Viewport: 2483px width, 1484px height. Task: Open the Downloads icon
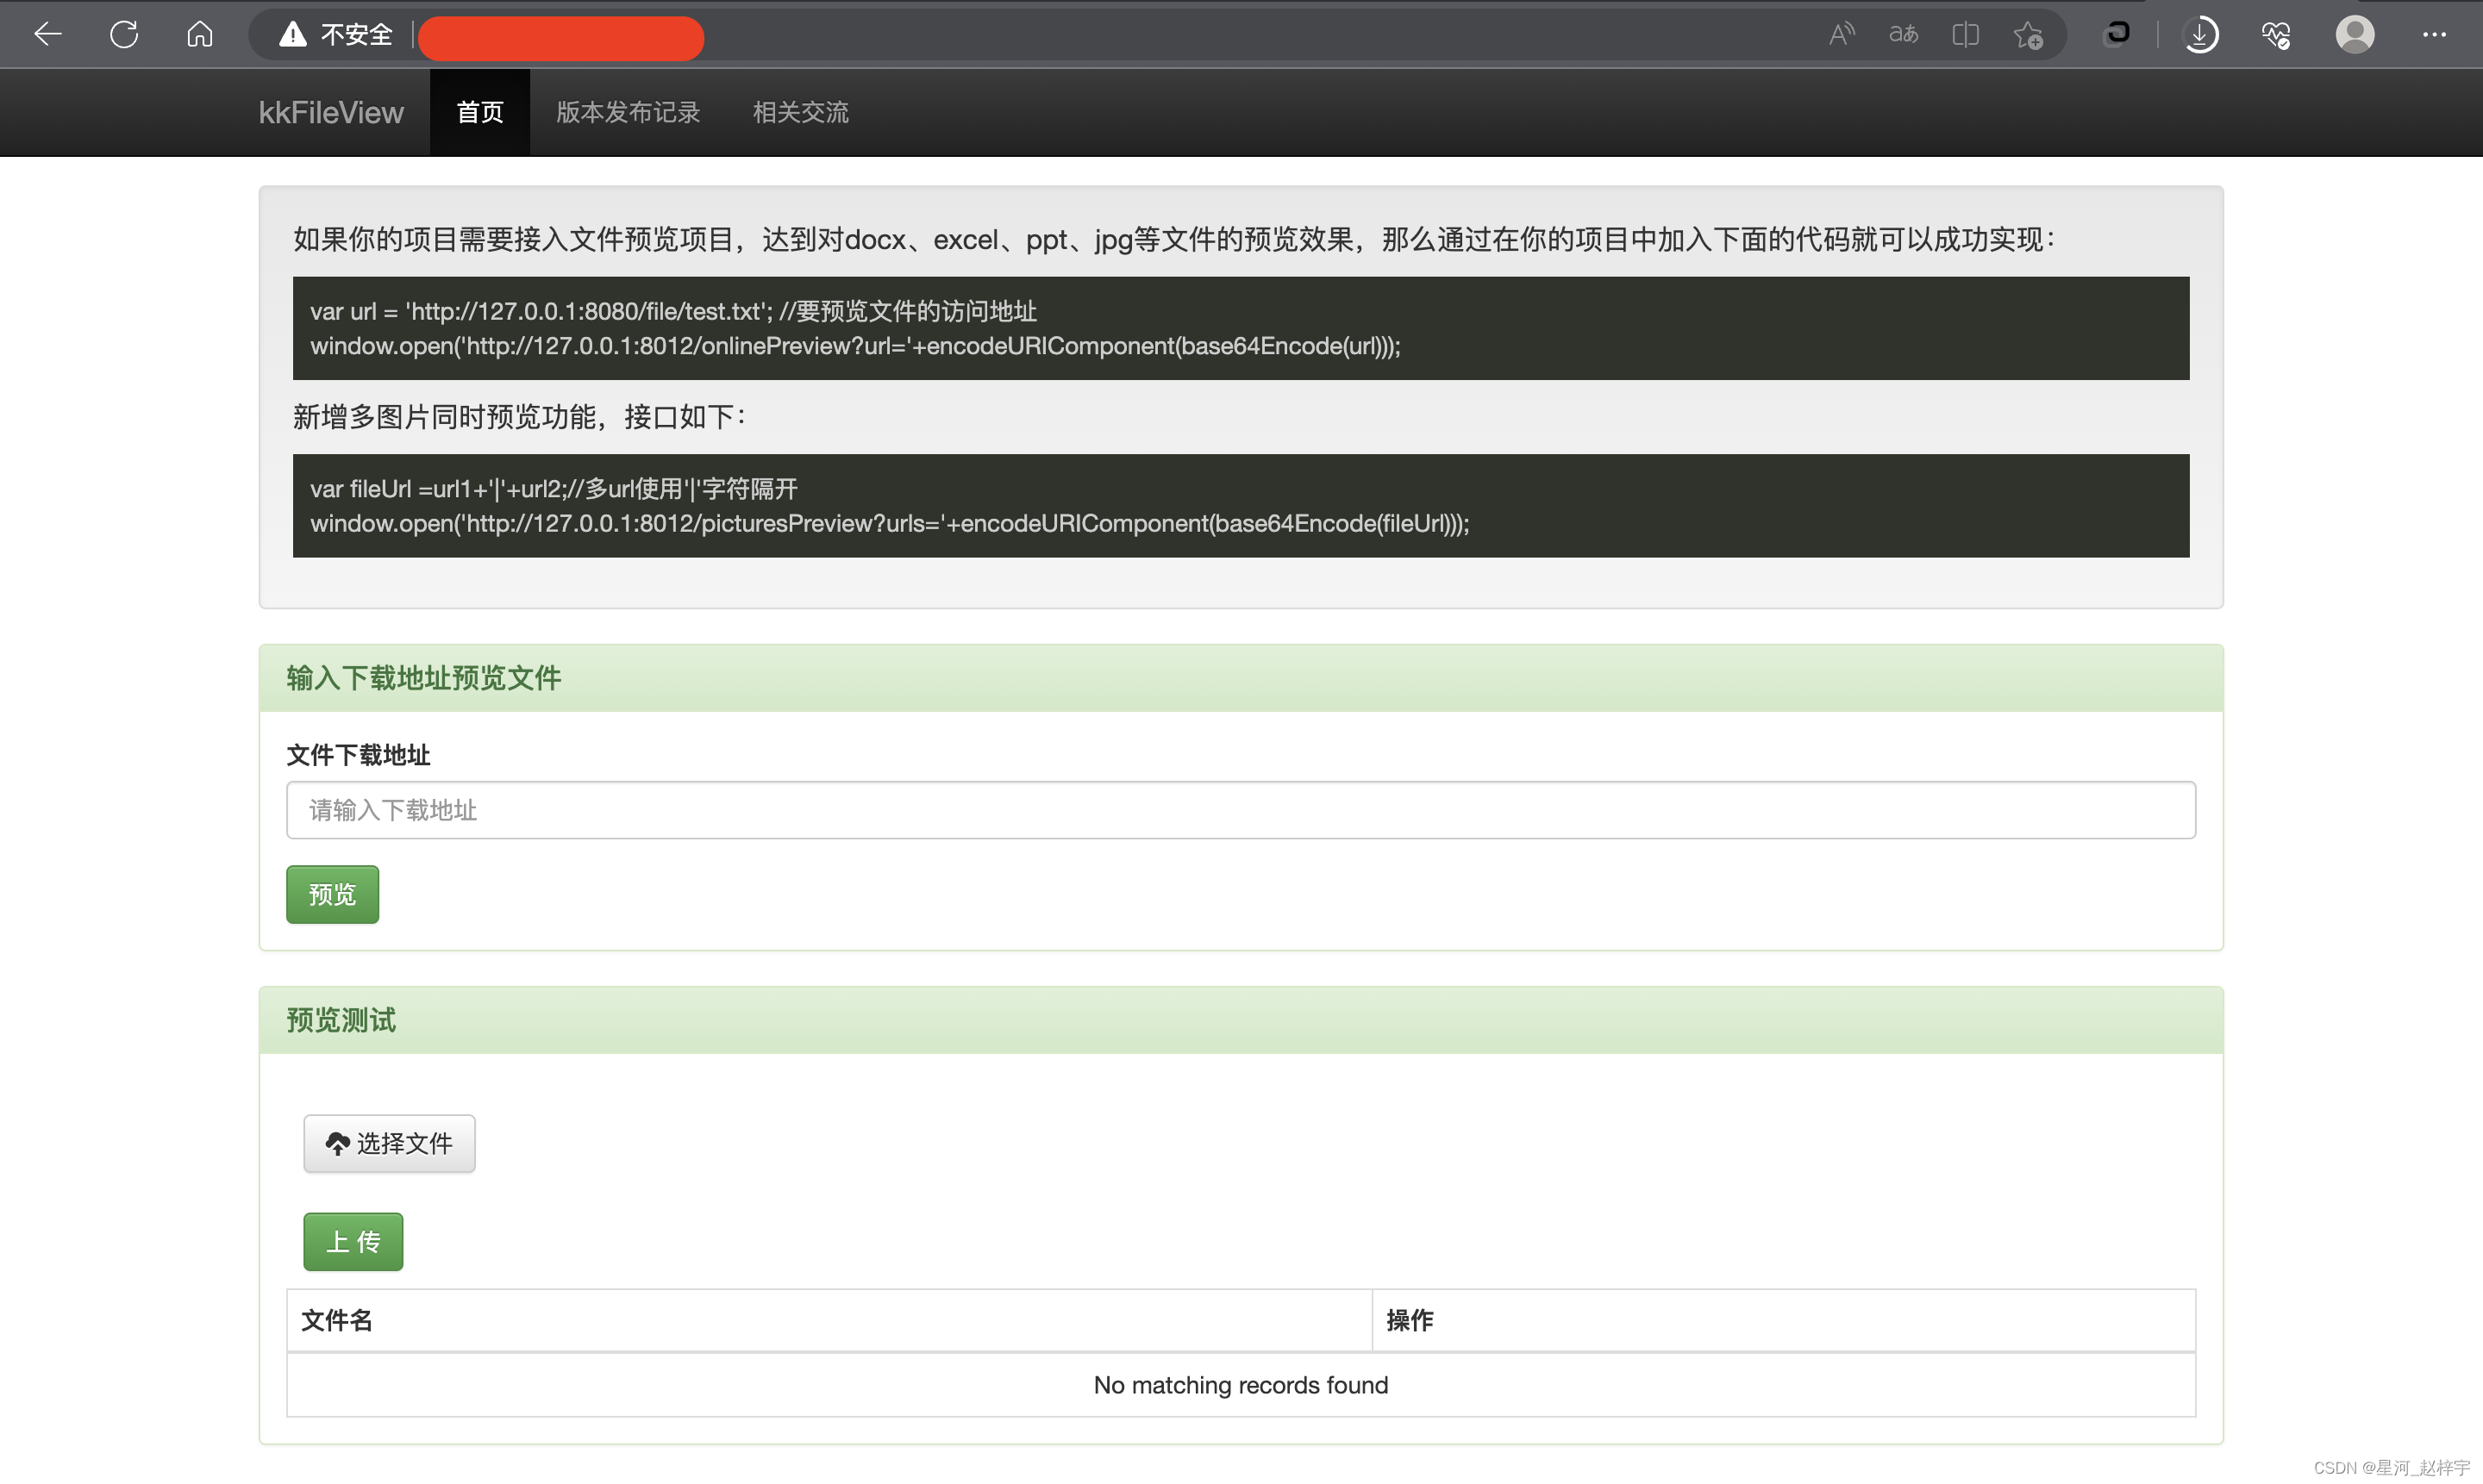[x=2200, y=34]
